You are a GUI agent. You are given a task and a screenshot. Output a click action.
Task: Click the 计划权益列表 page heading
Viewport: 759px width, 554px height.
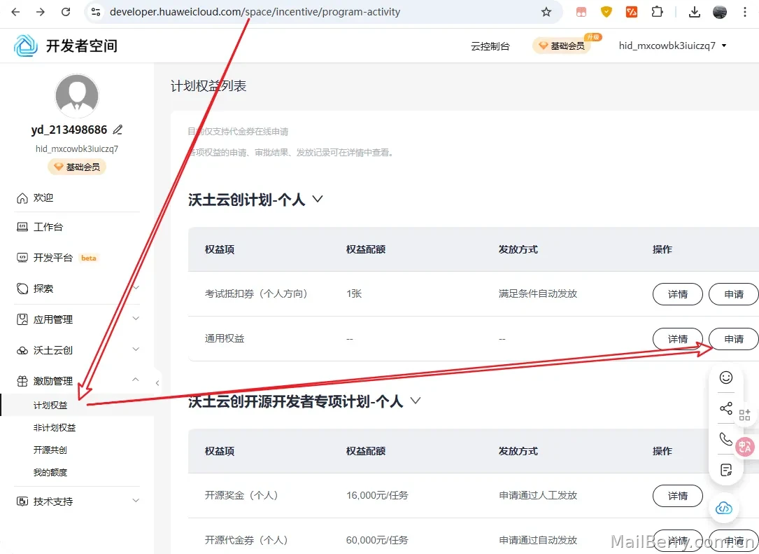(x=208, y=86)
